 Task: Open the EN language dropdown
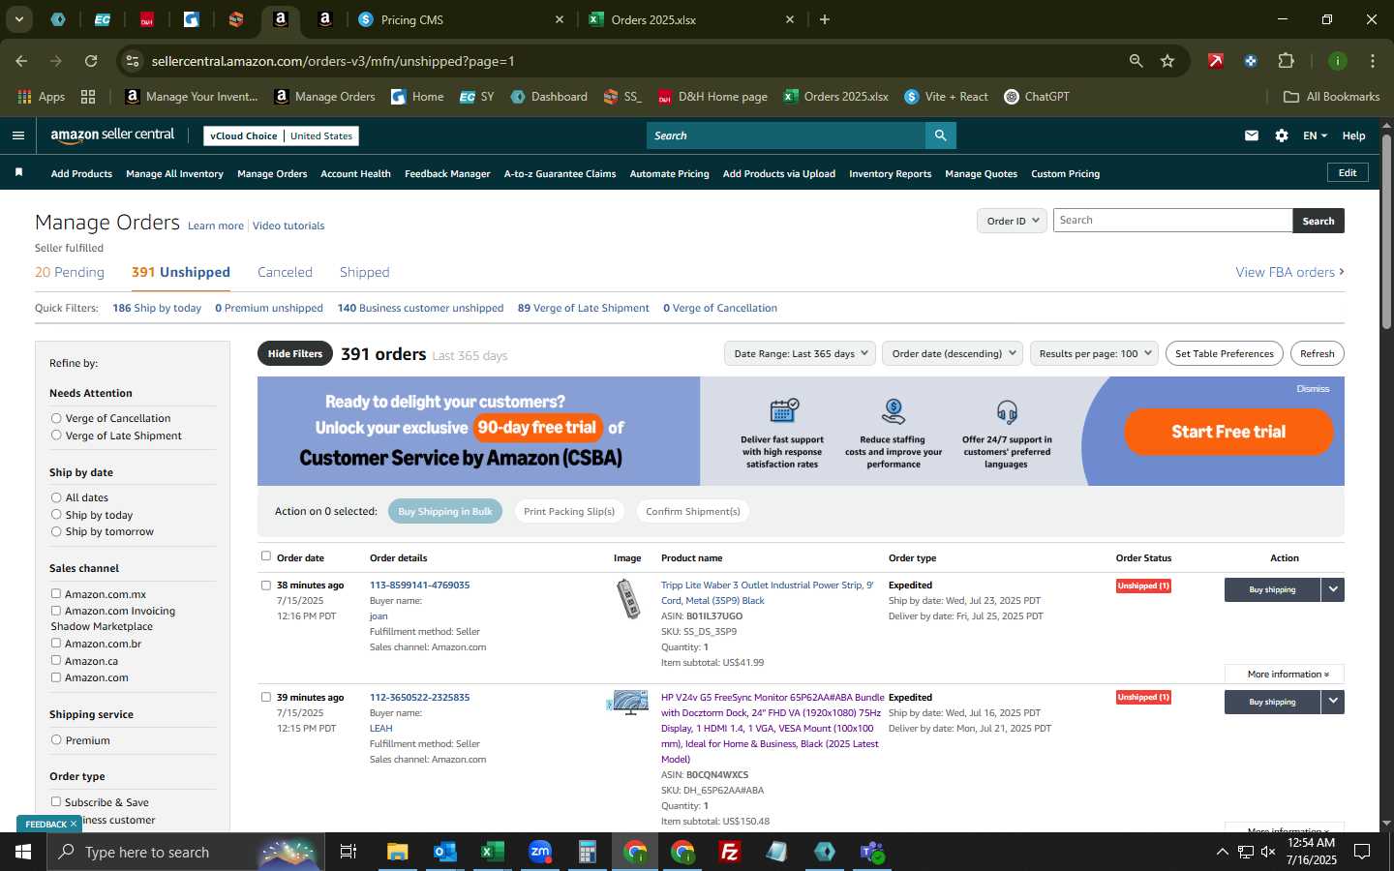pos(1315,135)
